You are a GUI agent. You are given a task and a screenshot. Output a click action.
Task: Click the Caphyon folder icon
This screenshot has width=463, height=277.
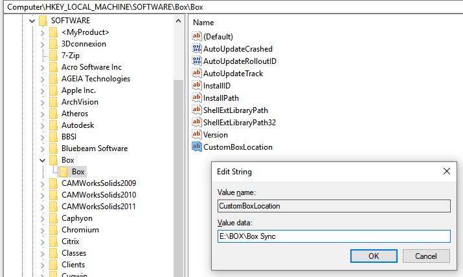point(54,218)
